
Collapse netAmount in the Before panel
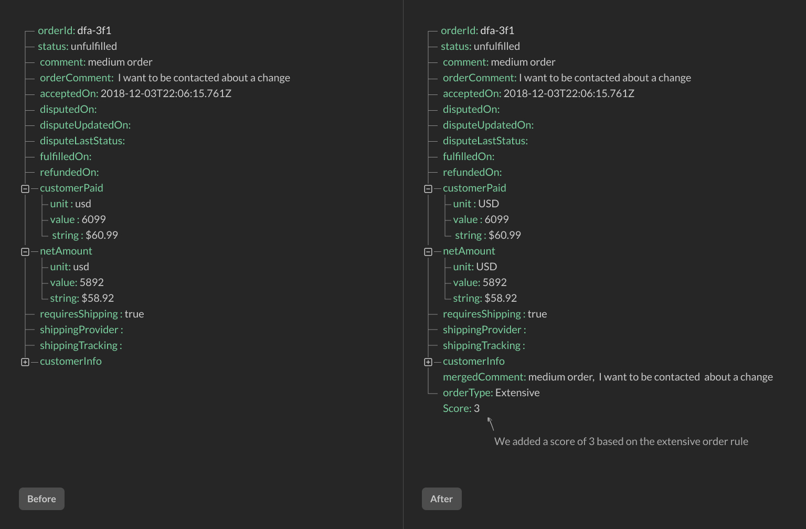point(24,251)
